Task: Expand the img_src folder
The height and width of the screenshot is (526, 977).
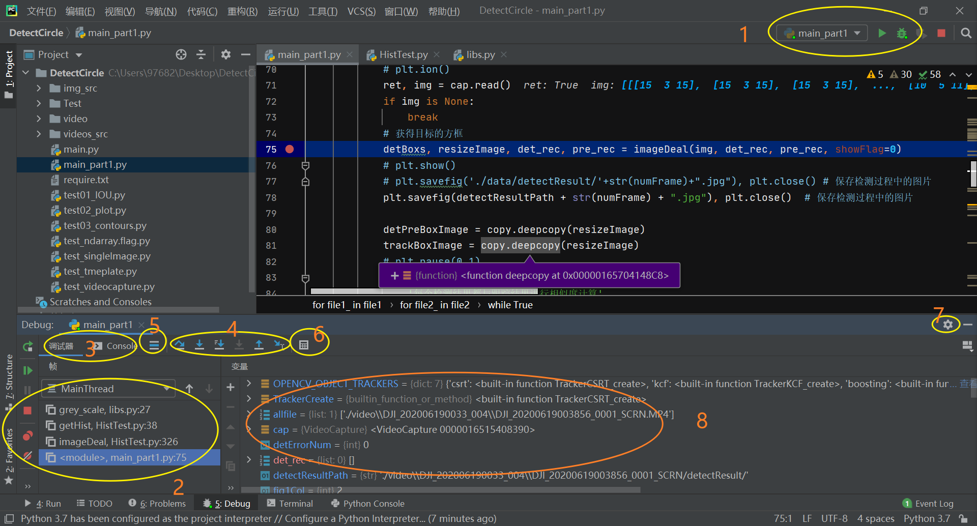Action: [39, 88]
